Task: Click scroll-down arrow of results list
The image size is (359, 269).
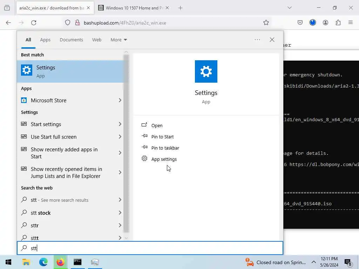Action: (x=126, y=238)
